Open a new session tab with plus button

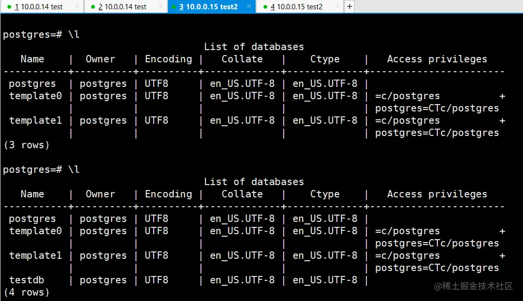point(349,6)
